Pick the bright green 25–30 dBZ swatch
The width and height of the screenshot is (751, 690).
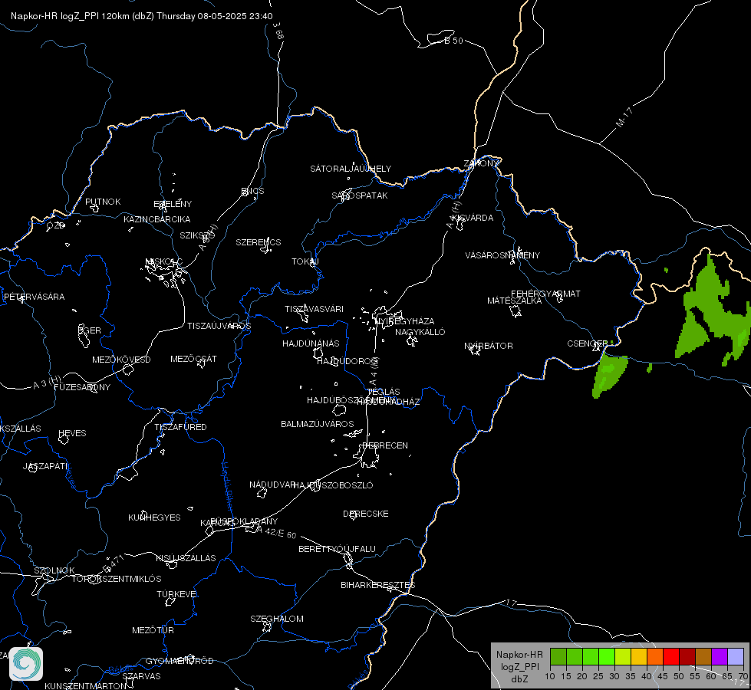[607, 657]
